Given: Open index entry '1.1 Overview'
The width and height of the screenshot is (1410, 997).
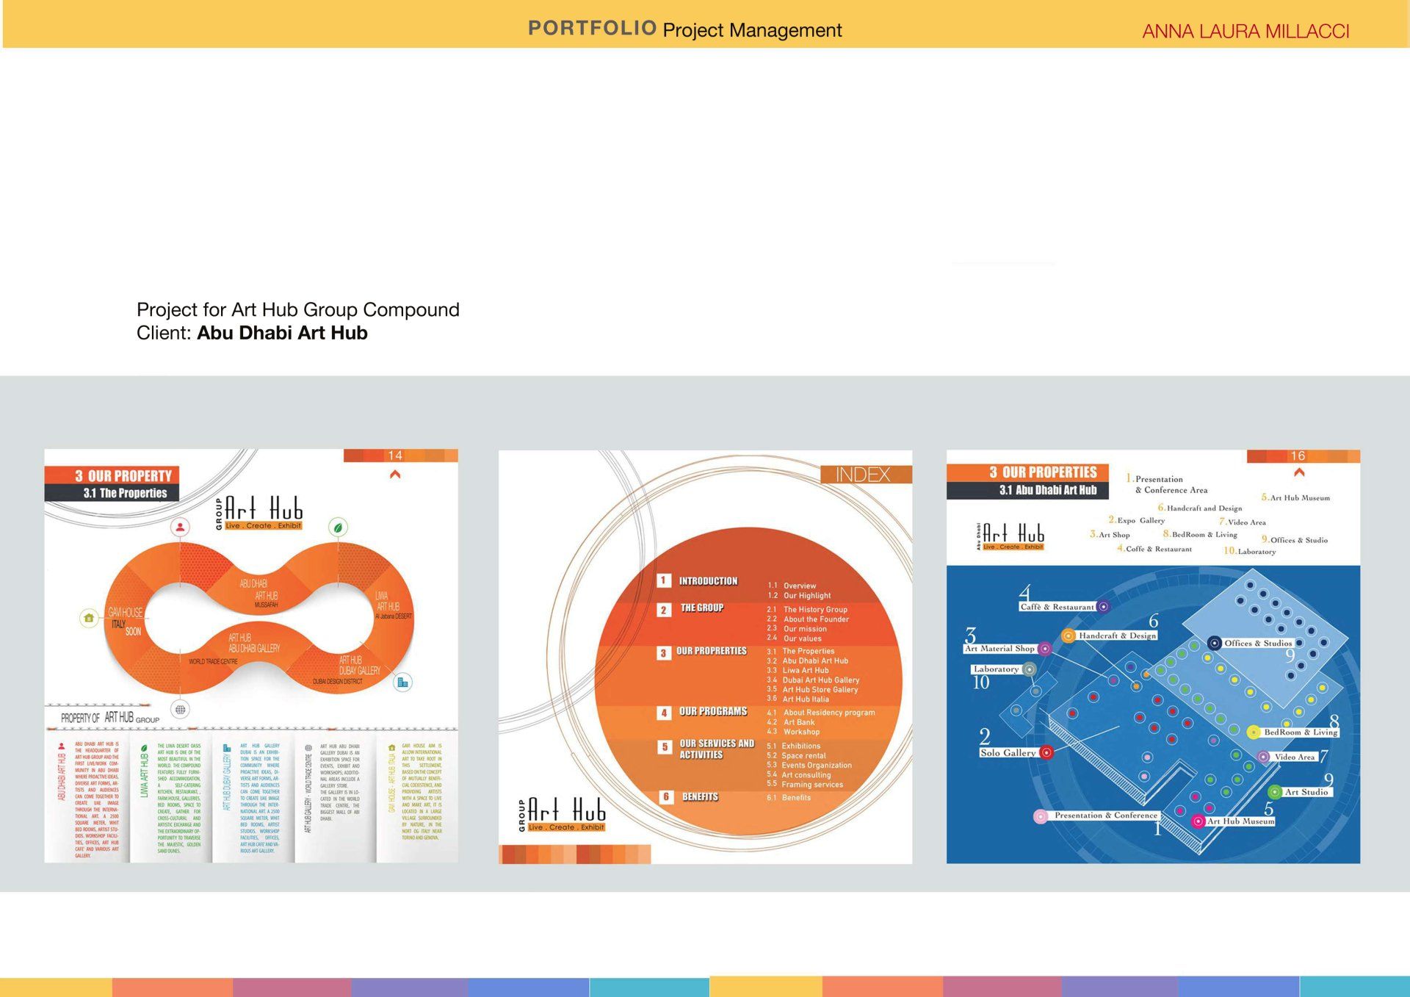Looking at the screenshot, I should [792, 586].
